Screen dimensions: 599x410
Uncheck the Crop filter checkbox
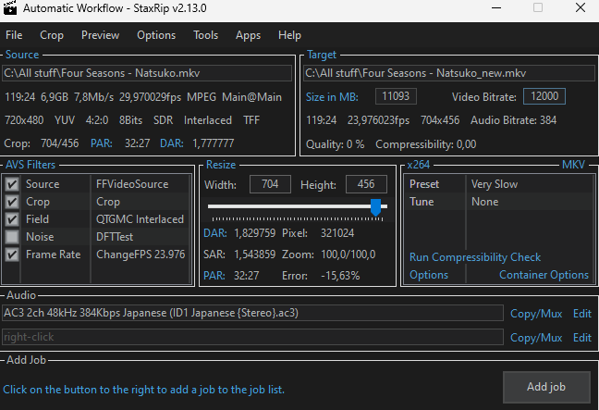tap(12, 202)
